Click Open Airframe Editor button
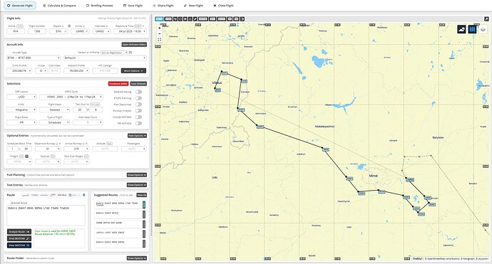Image resolution: width=492 pixels, height=264 pixels. 134,44
